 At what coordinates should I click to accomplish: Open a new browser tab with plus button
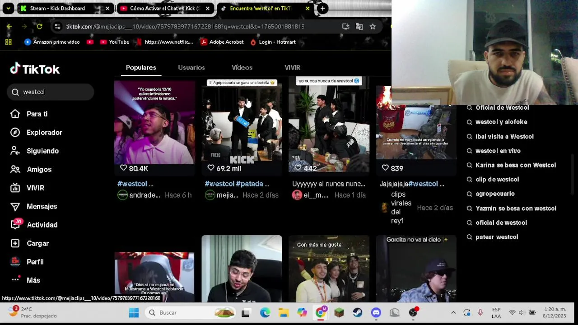click(x=322, y=8)
